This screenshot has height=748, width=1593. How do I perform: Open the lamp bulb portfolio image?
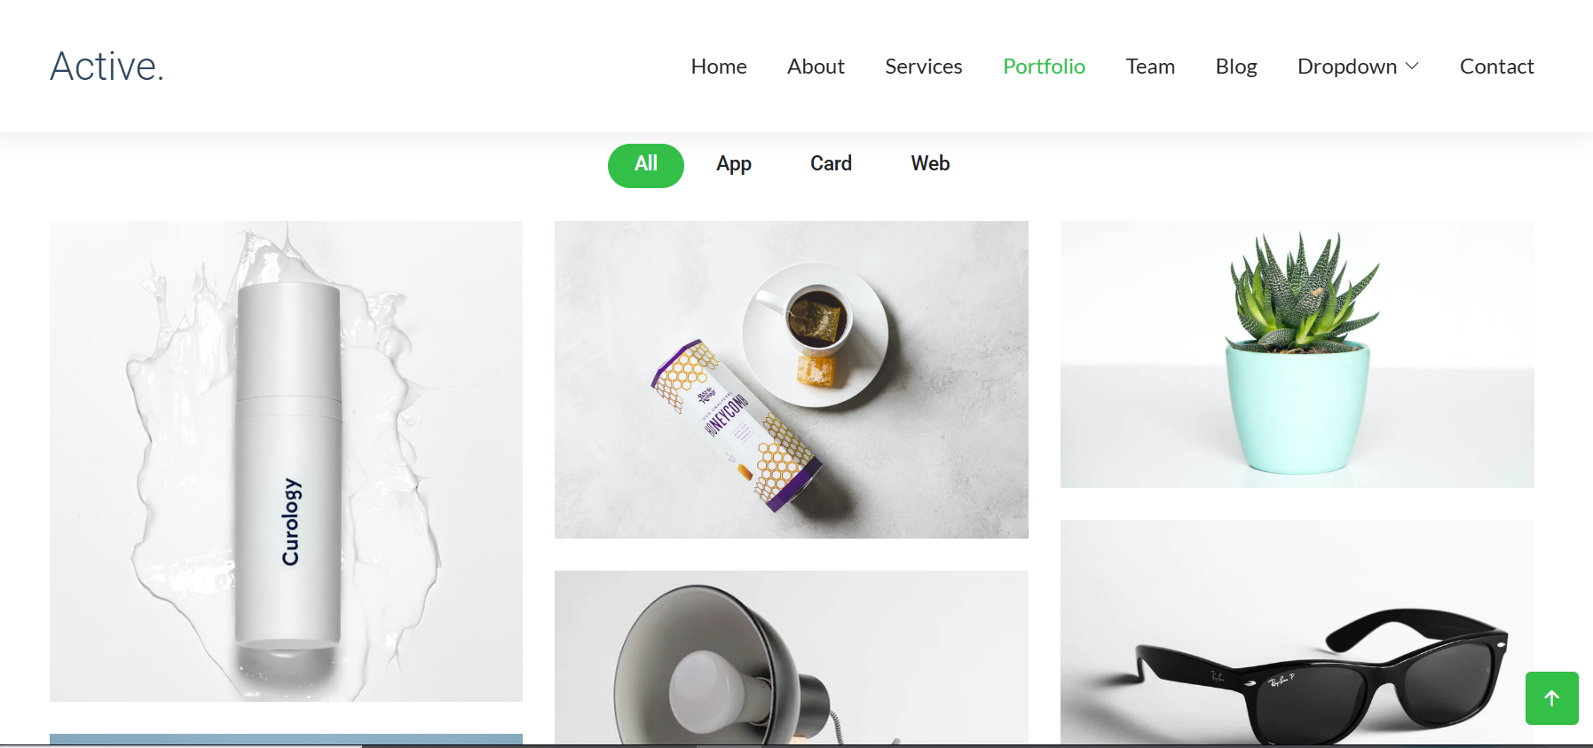coord(792,657)
